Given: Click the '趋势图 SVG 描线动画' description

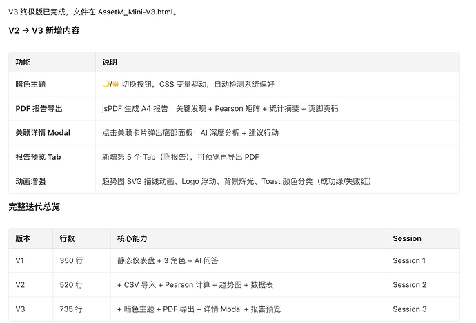Looking at the screenshot, I should pos(277,181).
